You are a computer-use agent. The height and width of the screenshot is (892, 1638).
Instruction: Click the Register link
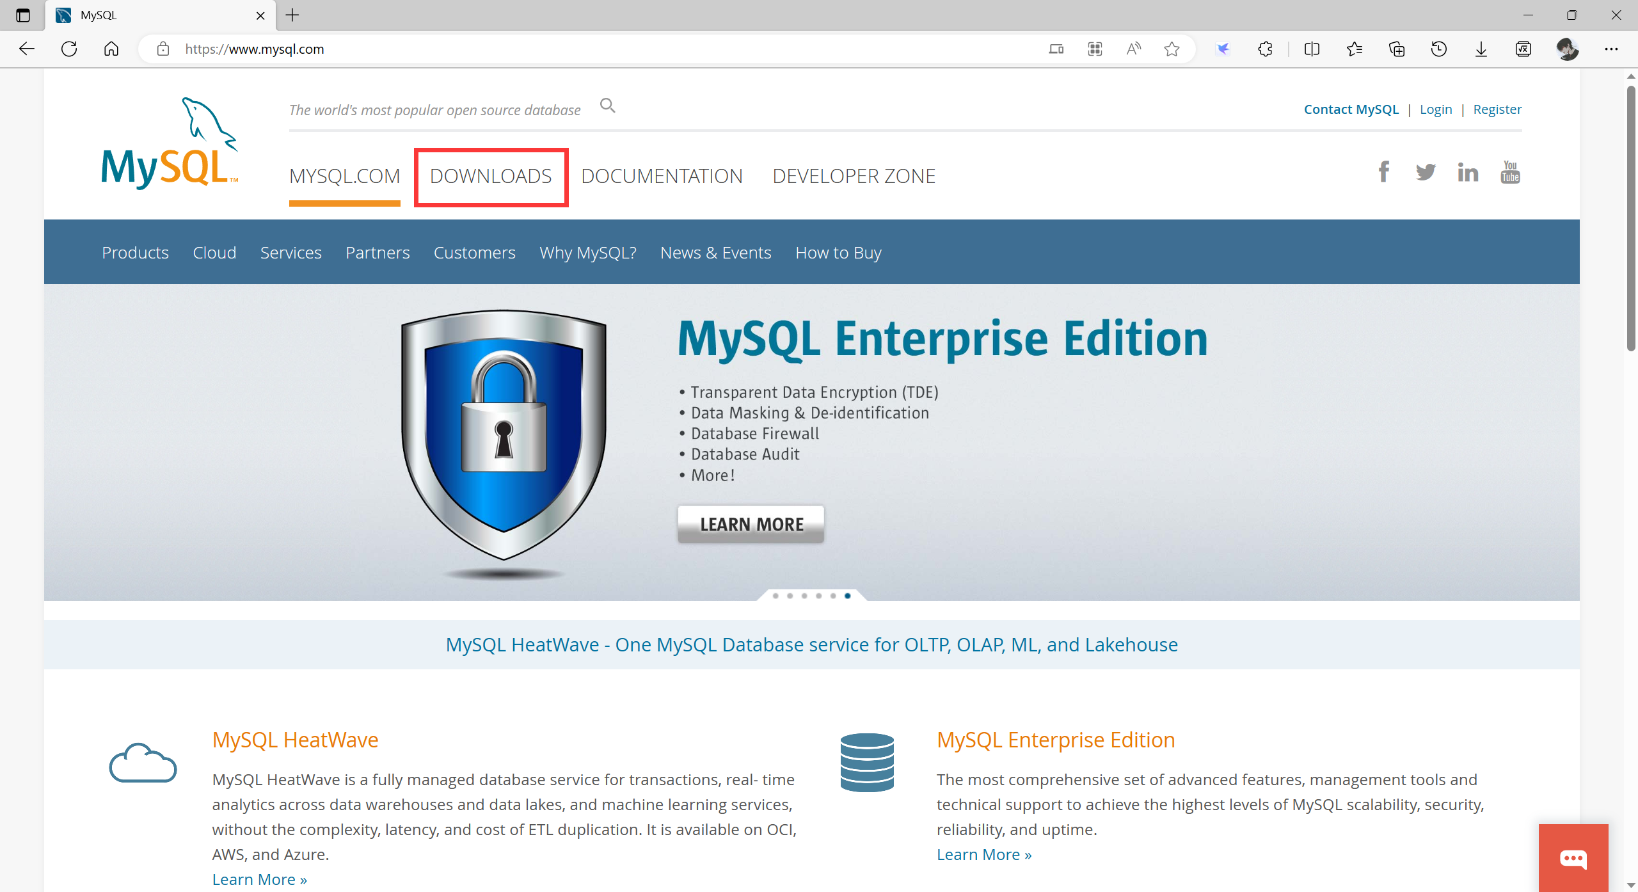(1497, 109)
